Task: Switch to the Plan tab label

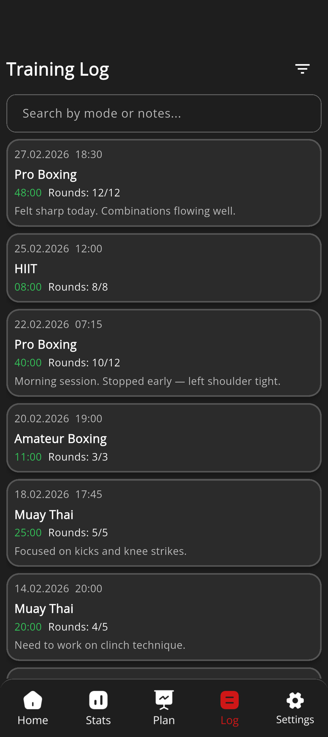Action: tap(164, 720)
